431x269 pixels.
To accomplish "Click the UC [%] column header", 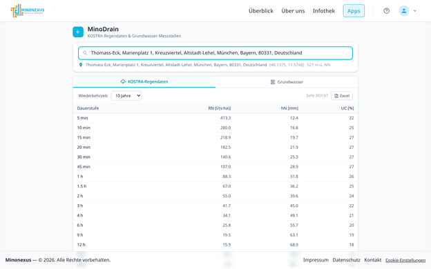I will pos(347,108).
